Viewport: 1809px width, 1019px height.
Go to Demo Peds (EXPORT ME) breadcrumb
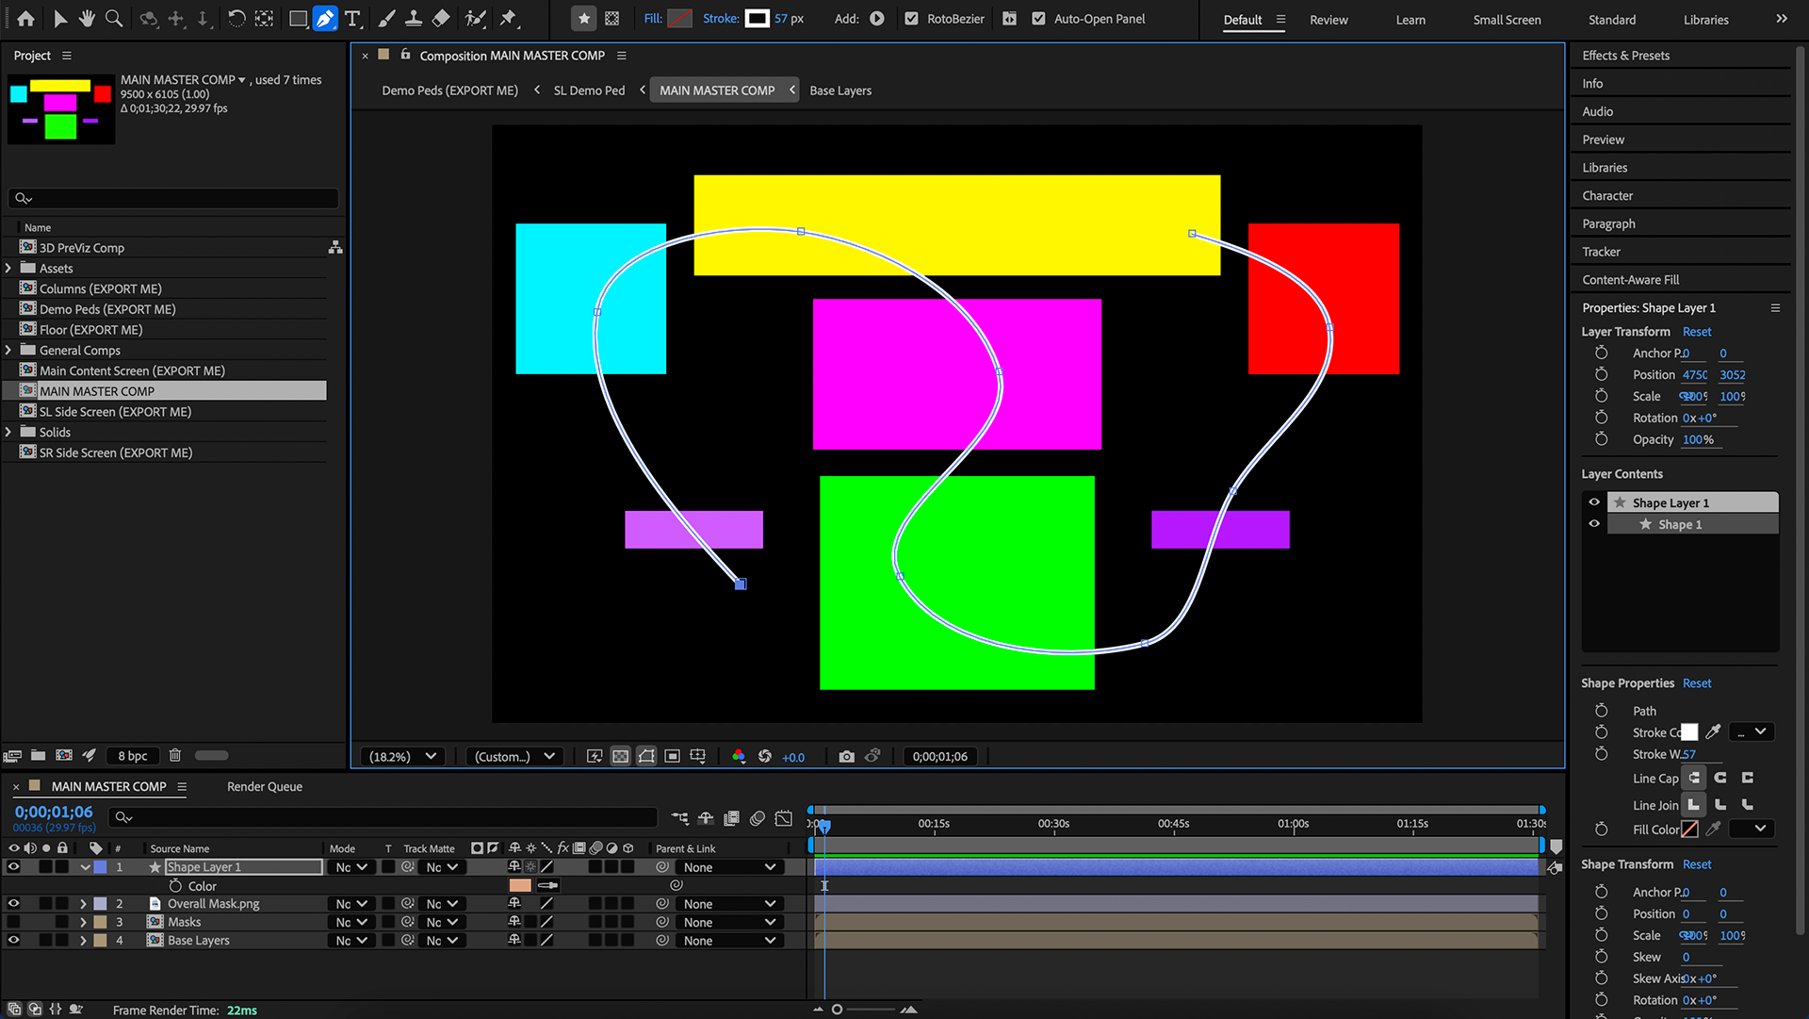click(x=449, y=90)
